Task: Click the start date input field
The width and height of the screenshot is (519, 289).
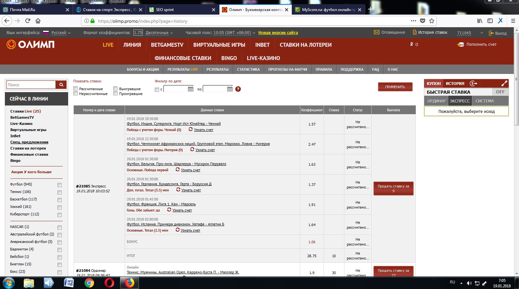Action: tap(176, 89)
